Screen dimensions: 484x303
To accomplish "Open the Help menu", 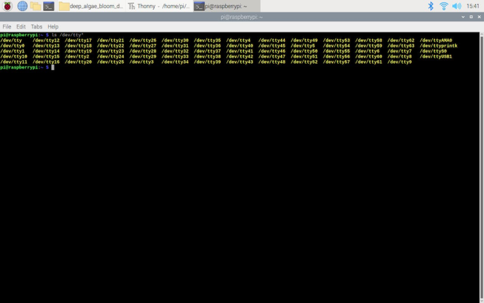I will (x=53, y=27).
